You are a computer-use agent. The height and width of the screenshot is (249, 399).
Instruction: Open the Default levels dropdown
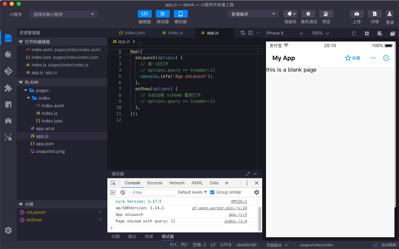click(x=192, y=192)
